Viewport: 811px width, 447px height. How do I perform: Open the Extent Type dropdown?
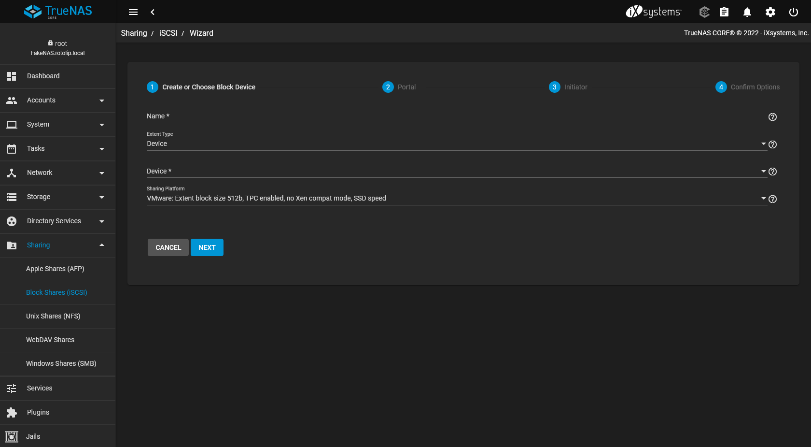coord(763,144)
